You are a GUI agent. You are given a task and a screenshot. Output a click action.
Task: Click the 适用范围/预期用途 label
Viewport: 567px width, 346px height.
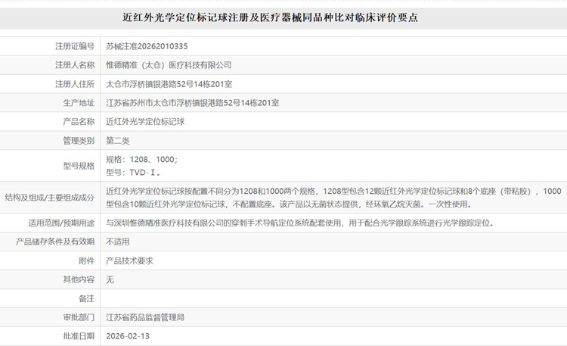click(x=61, y=223)
